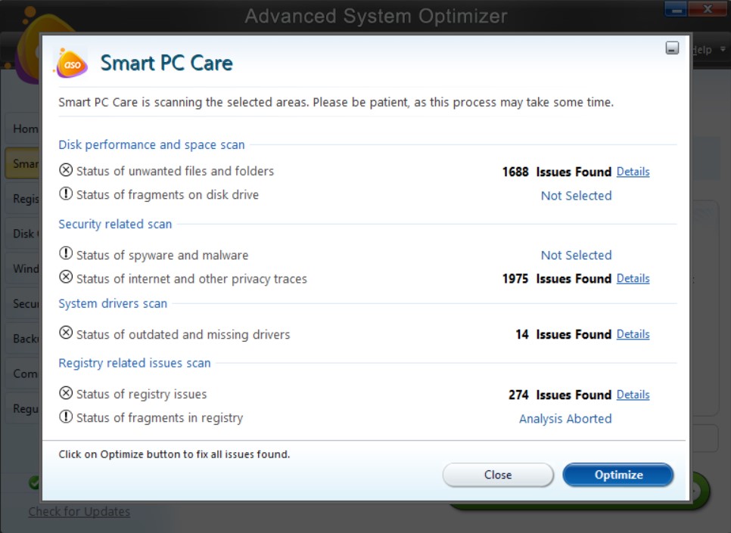Open Details for internet privacy traces
Image resolution: width=731 pixels, height=533 pixels.
[x=633, y=278]
